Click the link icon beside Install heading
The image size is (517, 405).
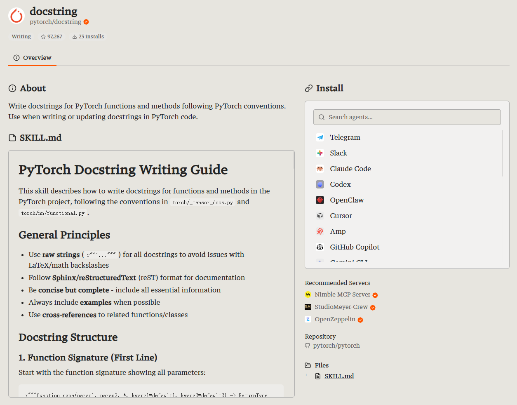click(309, 88)
